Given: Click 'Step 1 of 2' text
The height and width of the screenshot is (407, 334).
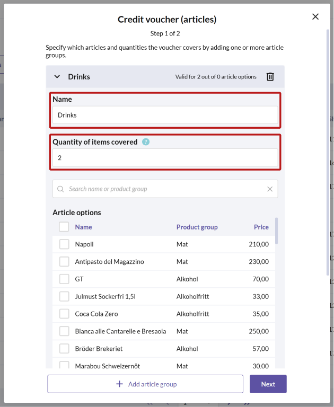Looking at the screenshot, I should click(165, 33).
